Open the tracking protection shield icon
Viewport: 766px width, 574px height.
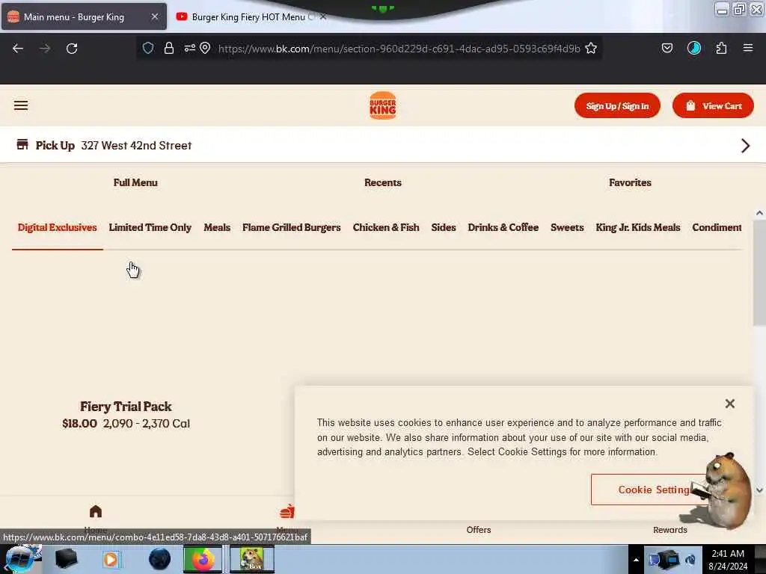(x=148, y=48)
